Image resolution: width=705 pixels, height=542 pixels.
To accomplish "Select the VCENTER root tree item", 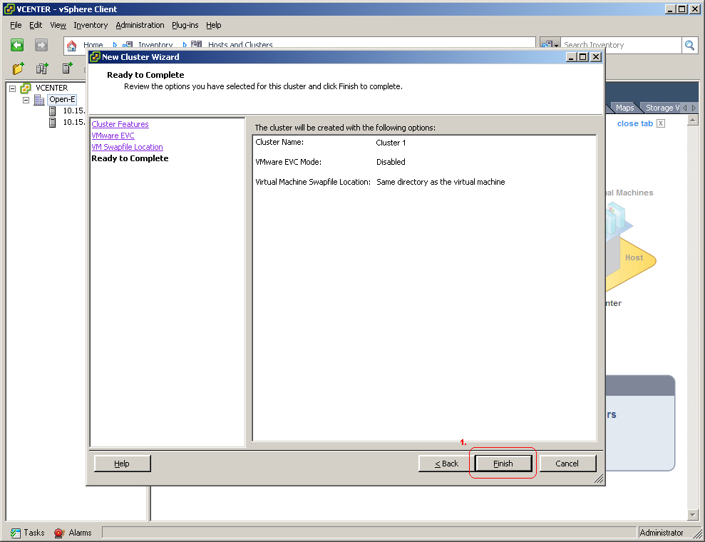I will [x=52, y=88].
